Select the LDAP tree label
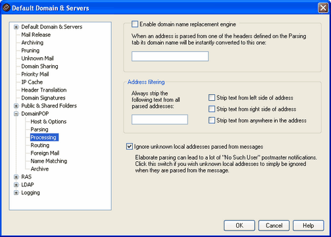This screenshot has width=331, height=237. click(28, 185)
